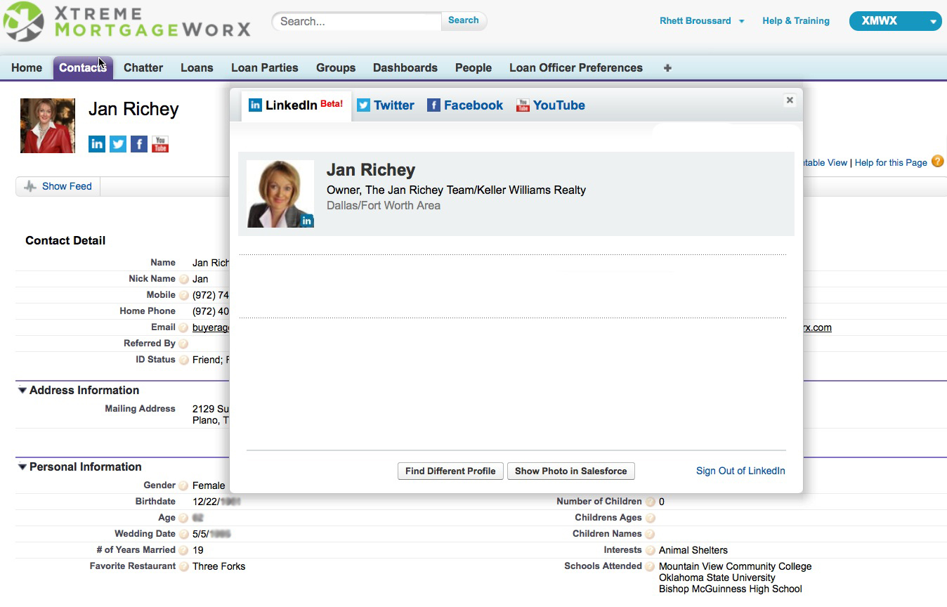This screenshot has width=947, height=607.
Task: Close the social profile popup
Action: (790, 100)
